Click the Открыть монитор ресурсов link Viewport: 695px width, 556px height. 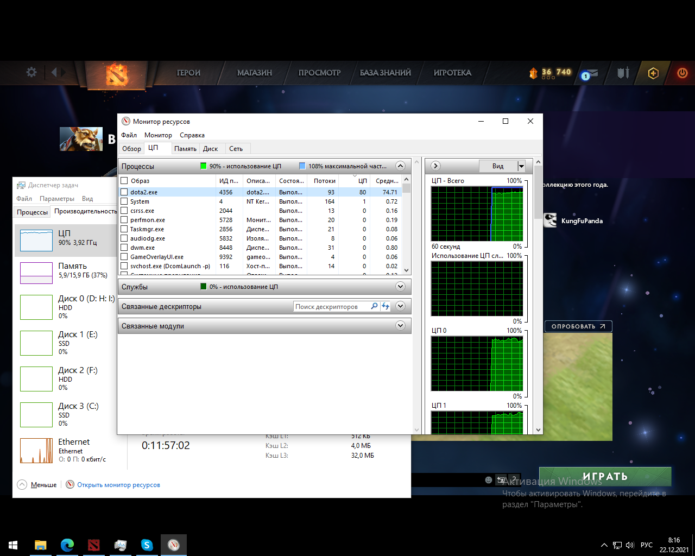[x=118, y=485]
